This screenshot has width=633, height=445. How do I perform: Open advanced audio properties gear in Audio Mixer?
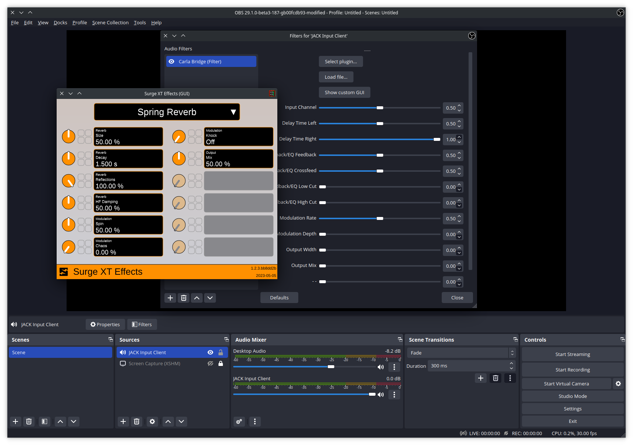point(239,421)
